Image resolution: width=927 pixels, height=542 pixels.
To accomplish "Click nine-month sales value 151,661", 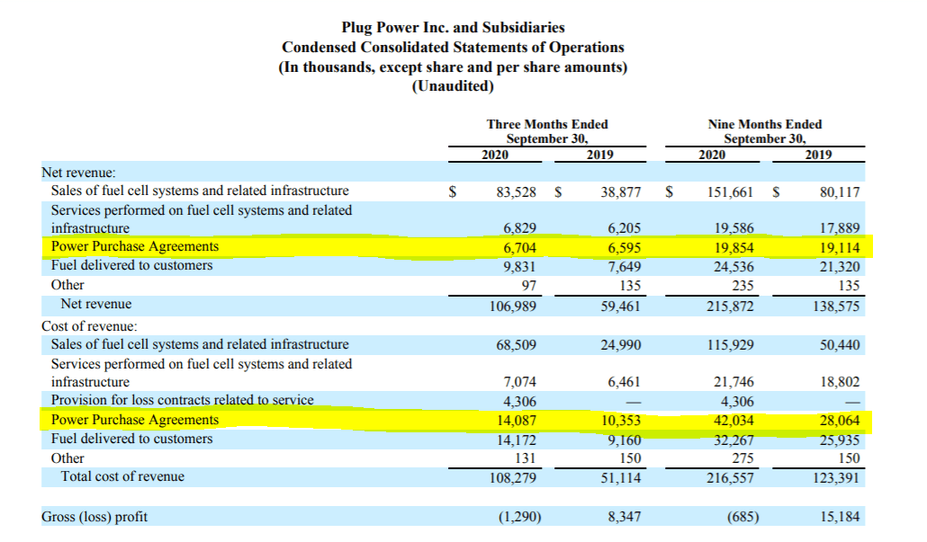I will point(730,191).
